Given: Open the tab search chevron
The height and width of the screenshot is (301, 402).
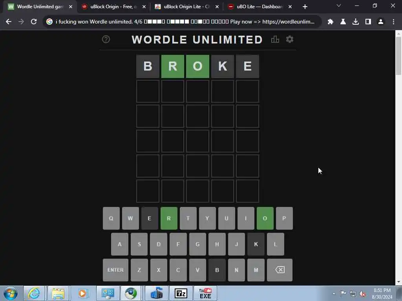Looking at the screenshot, I should point(339,5).
